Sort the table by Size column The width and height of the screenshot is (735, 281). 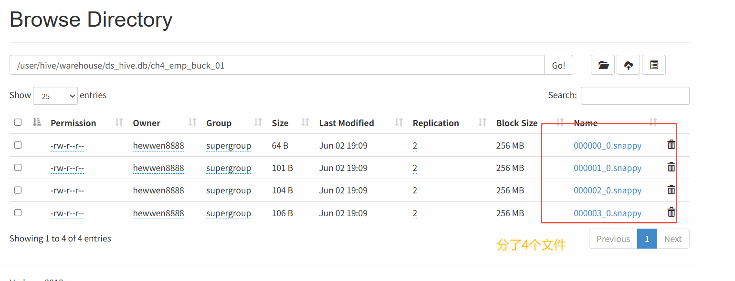pos(305,122)
